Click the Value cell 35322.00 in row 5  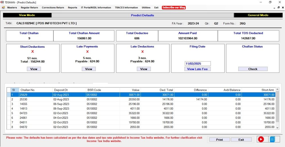[130, 113]
